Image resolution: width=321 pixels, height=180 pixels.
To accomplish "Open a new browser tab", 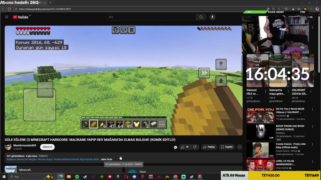I will click(x=50, y=2).
